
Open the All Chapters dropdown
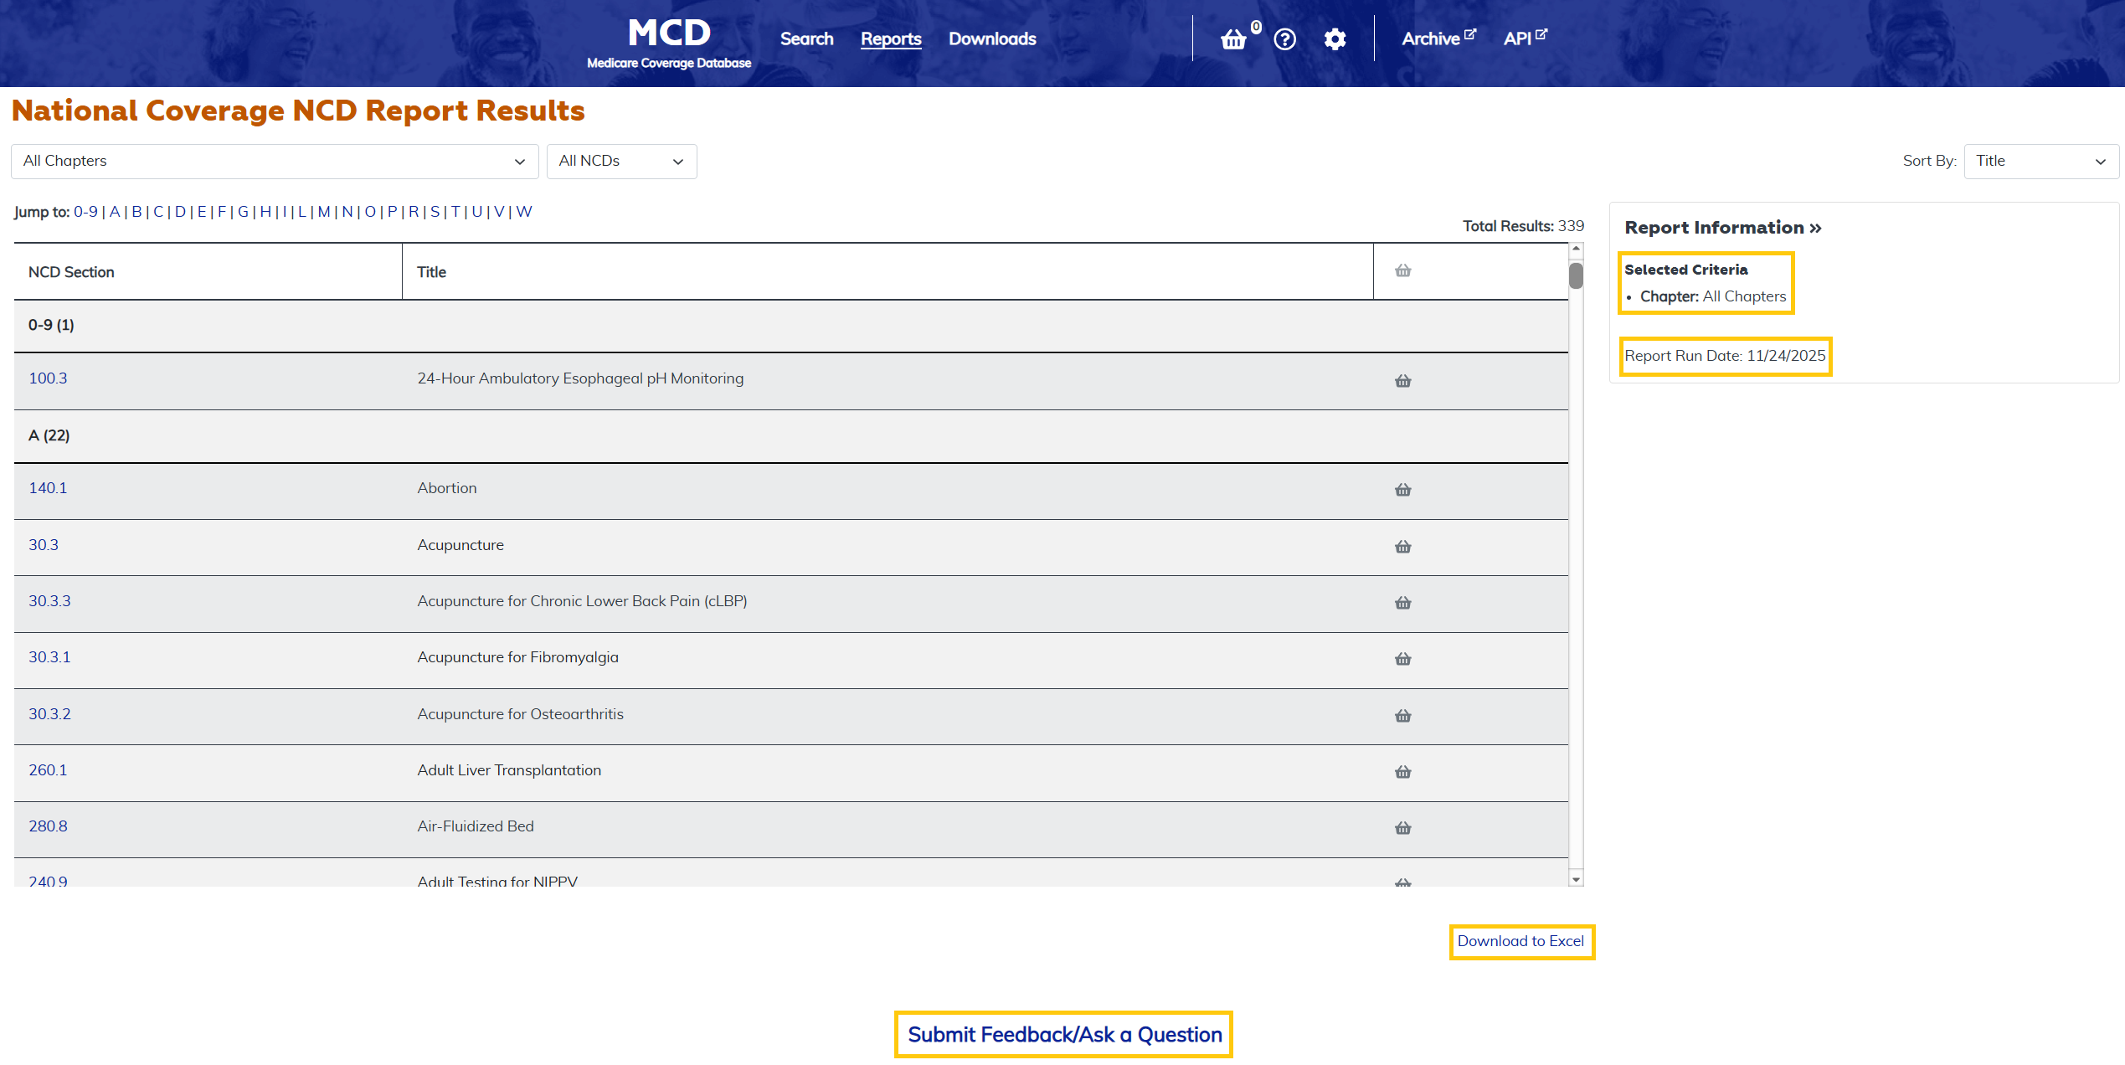pos(274,161)
